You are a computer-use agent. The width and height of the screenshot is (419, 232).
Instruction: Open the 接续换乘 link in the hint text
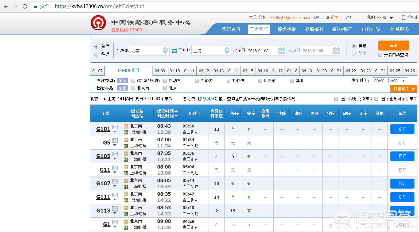click(207, 99)
